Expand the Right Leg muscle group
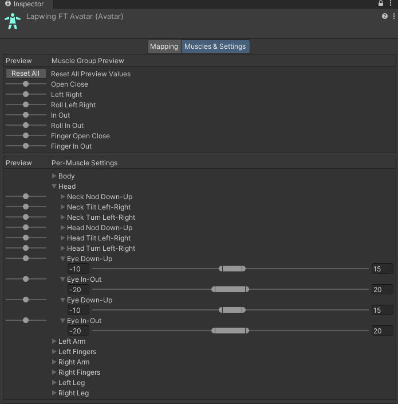The image size is (398, 404). [54, 393]
